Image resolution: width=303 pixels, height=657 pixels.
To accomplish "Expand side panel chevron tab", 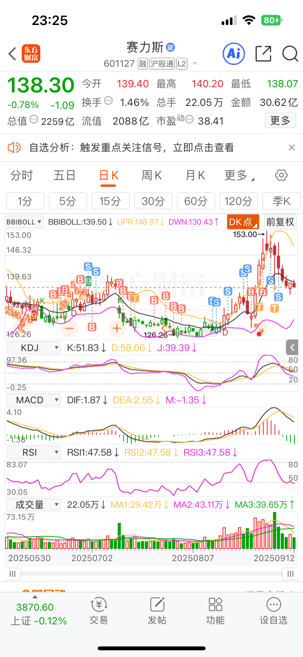I will 292,347.
